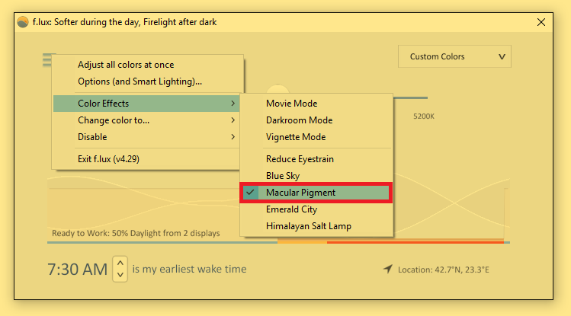
Task: Select Exit f.lux (v4.29)
Action: click(x=146, y=159)
